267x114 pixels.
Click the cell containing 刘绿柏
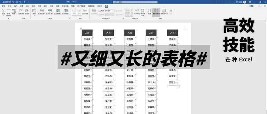click(87, 70)
